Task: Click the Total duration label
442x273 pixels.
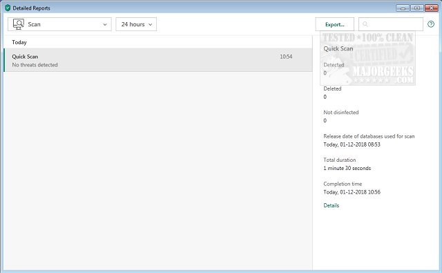Action: click(339, 160)
